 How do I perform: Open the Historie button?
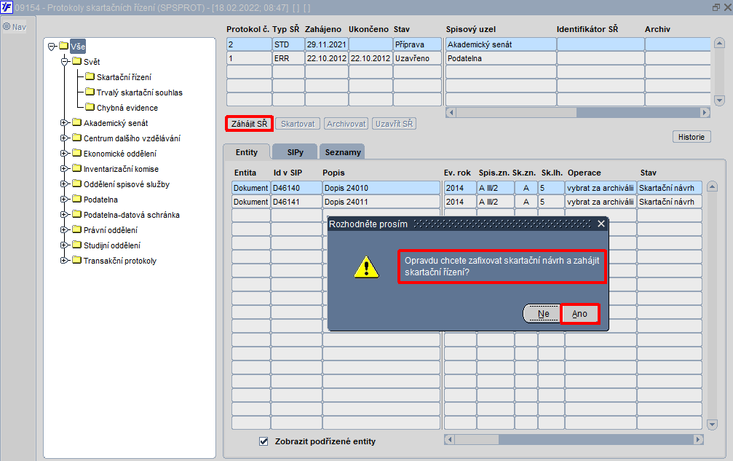click(x=691, y=137)
